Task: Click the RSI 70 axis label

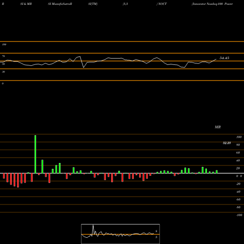Action: [3, 56]
